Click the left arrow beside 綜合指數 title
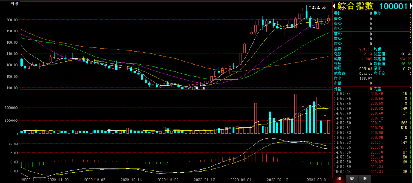 (335, 6)
